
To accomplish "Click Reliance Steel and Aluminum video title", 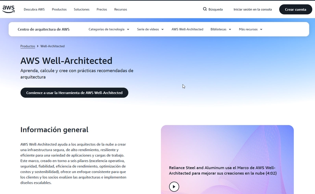I will point(222,171).
